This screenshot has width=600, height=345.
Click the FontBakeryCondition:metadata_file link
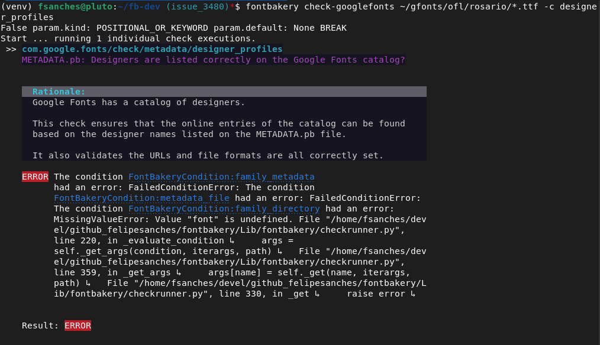[141, 198]
